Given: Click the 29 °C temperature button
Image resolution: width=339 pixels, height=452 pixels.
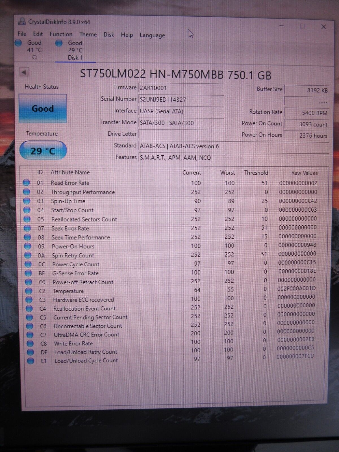Looking at the screenshot, I should [x=43, y=151].
